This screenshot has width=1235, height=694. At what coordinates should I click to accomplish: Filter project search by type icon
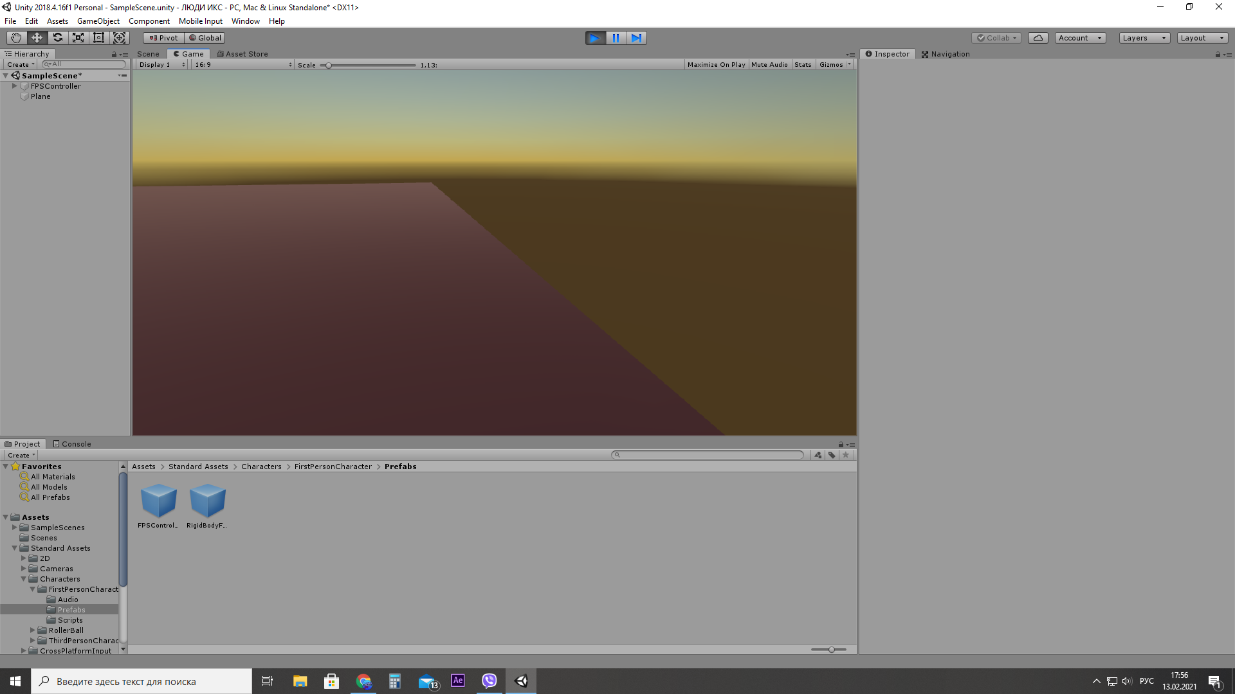818,455
